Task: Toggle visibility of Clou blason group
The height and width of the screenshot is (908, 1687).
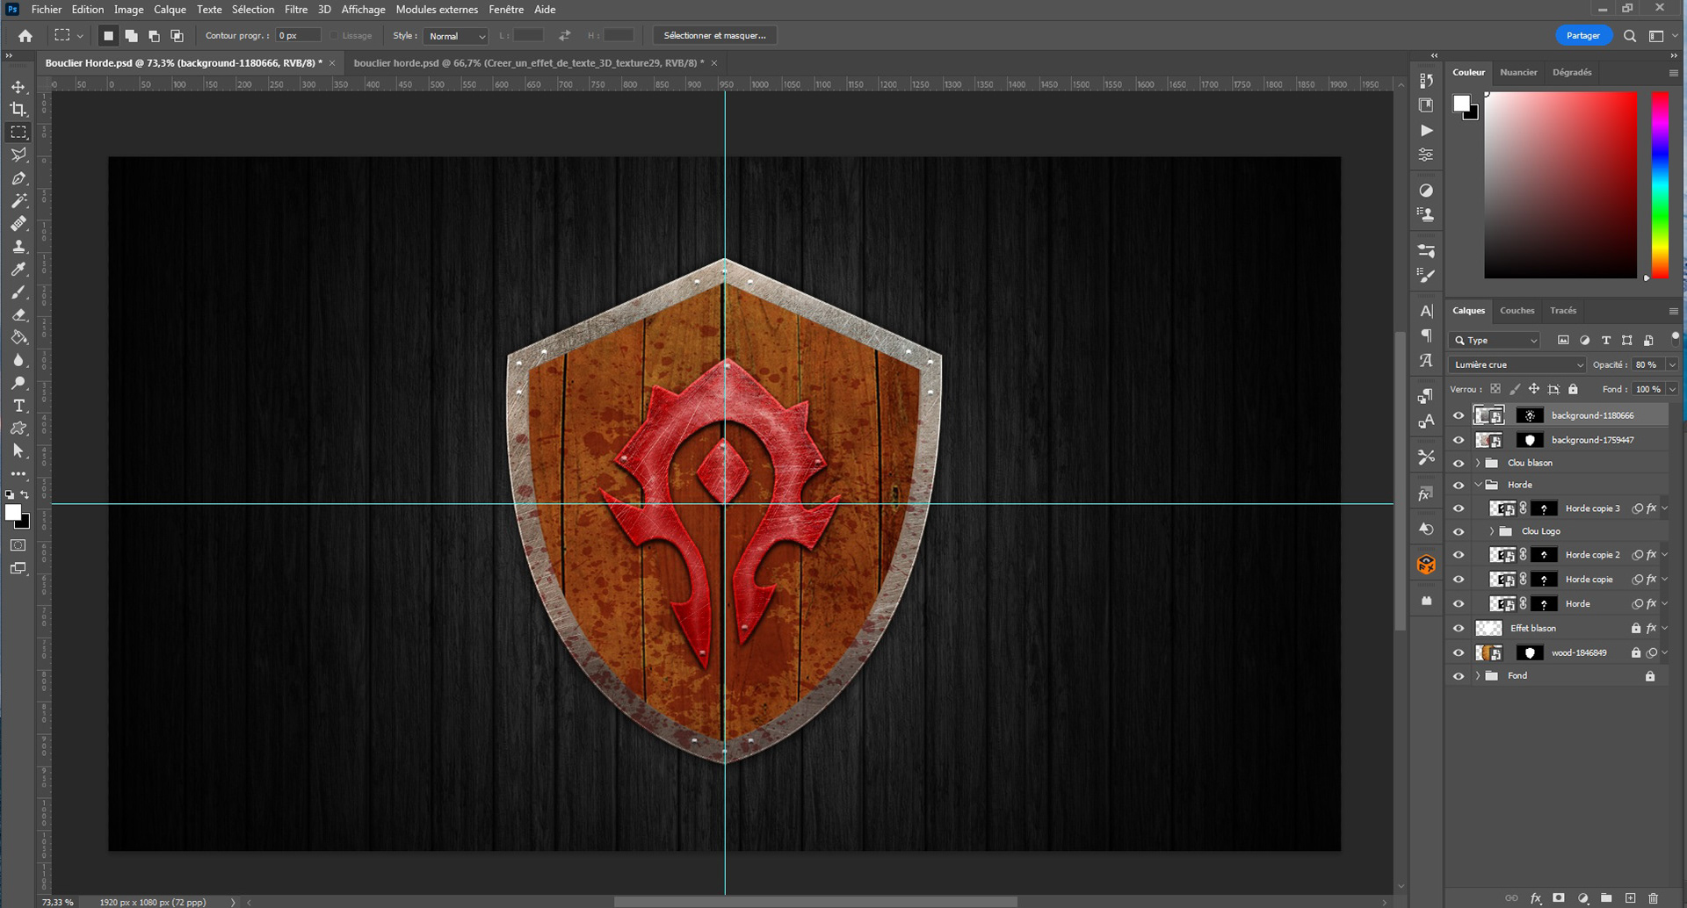Action: [x=1459, y=463]
